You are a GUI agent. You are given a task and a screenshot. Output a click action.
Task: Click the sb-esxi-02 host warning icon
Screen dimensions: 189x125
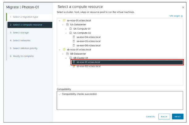click(74, 66)
